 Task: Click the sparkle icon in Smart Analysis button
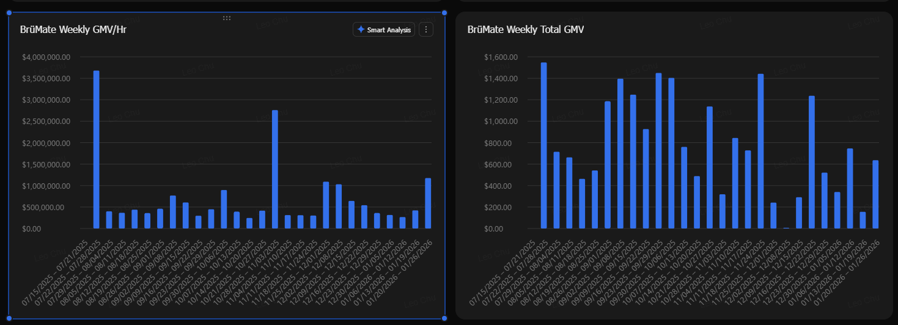[361, 29]
